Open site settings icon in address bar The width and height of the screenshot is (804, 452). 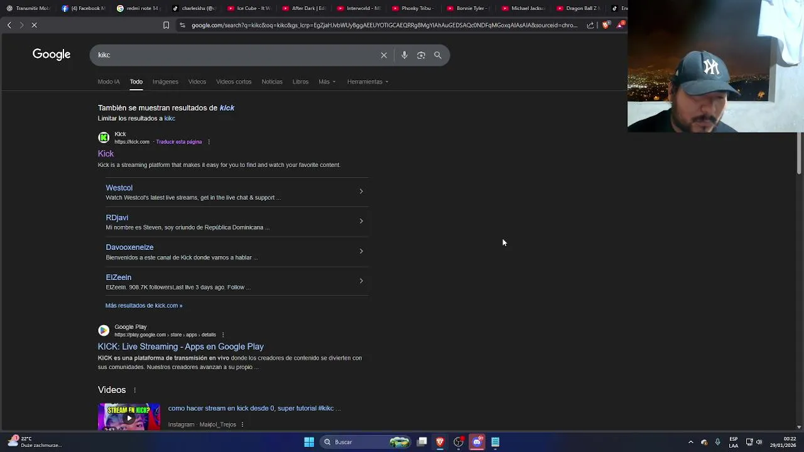tap(182, 25)
